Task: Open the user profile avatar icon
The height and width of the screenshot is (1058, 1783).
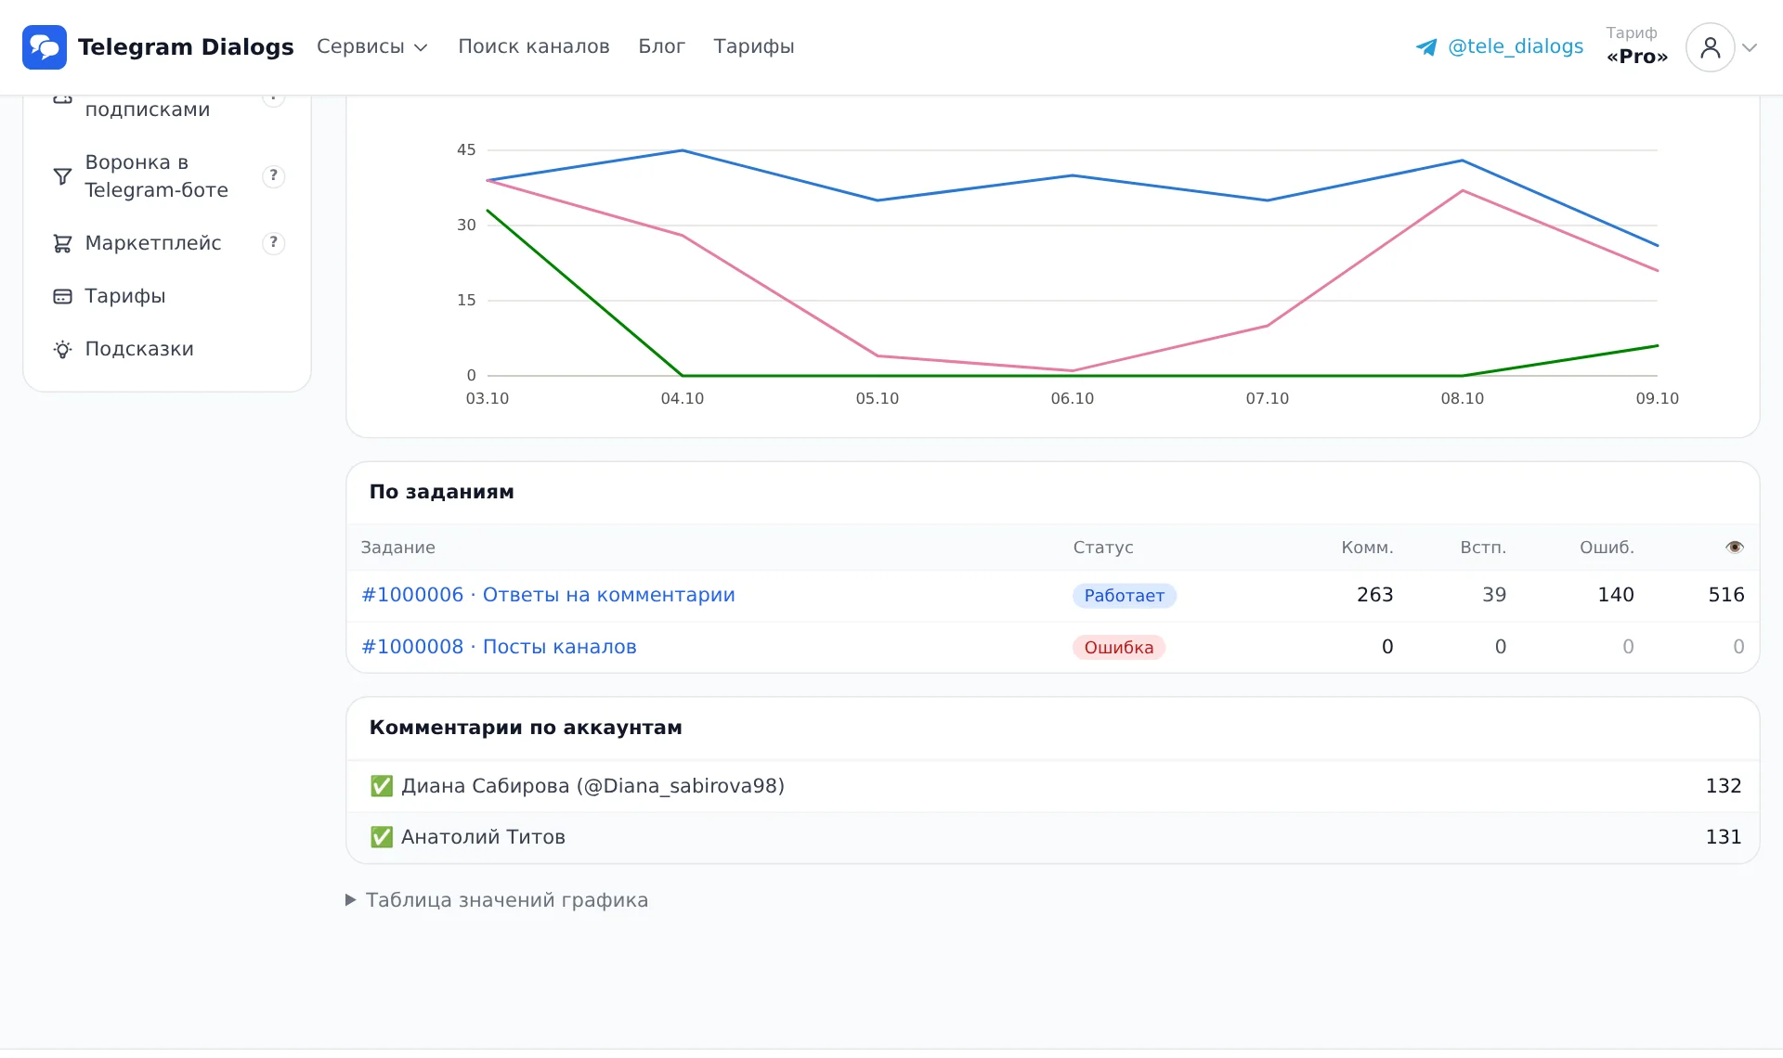Action: tap(1710, 47)
